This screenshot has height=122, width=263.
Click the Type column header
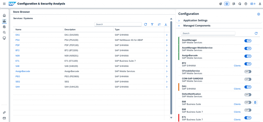tap(139, 30)
